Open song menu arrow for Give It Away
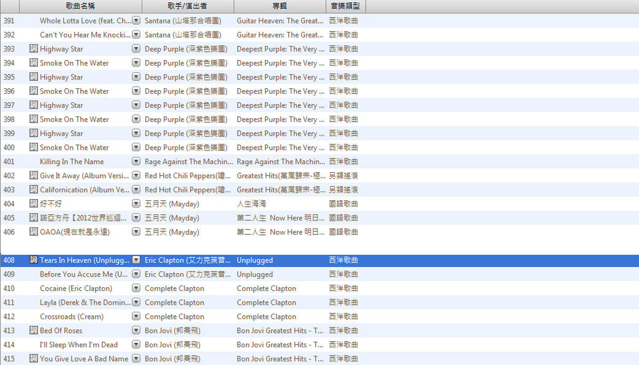 pyautogui.click(x=136, y=175)
